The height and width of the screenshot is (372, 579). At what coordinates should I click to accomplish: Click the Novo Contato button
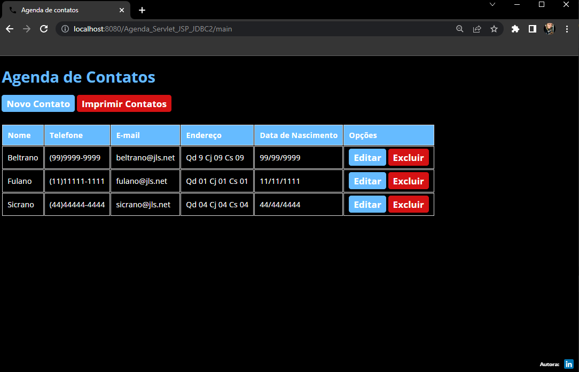[38, 103]
